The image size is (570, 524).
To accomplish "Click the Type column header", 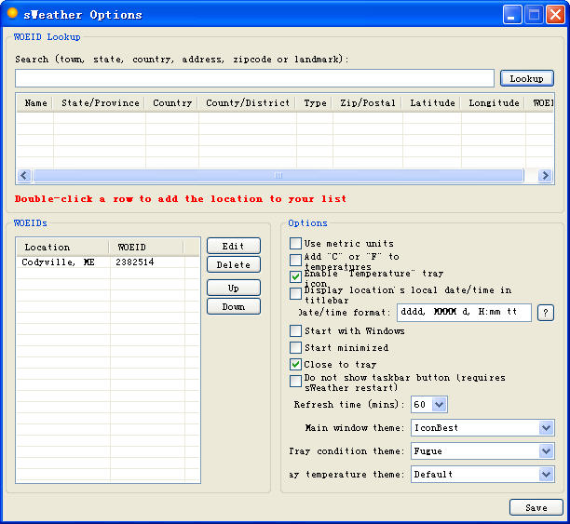I will 315,103.
